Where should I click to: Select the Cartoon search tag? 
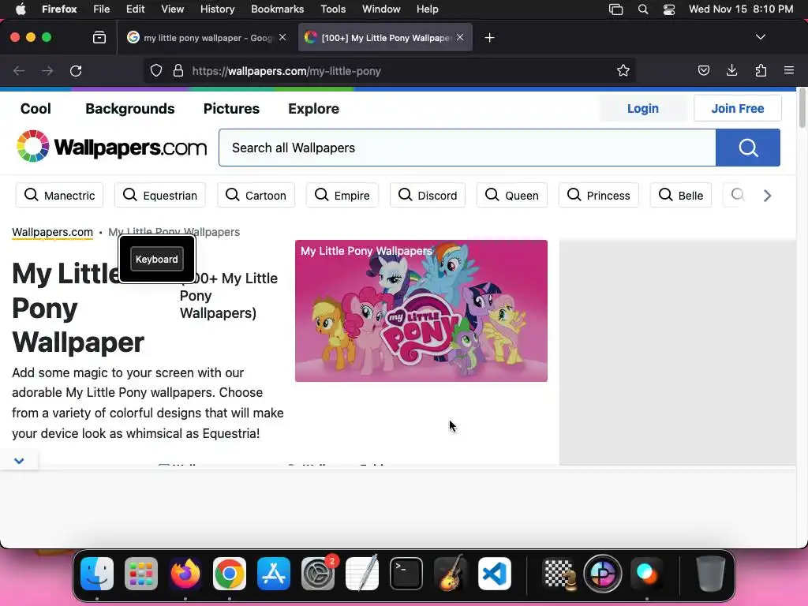click(256, 196)
